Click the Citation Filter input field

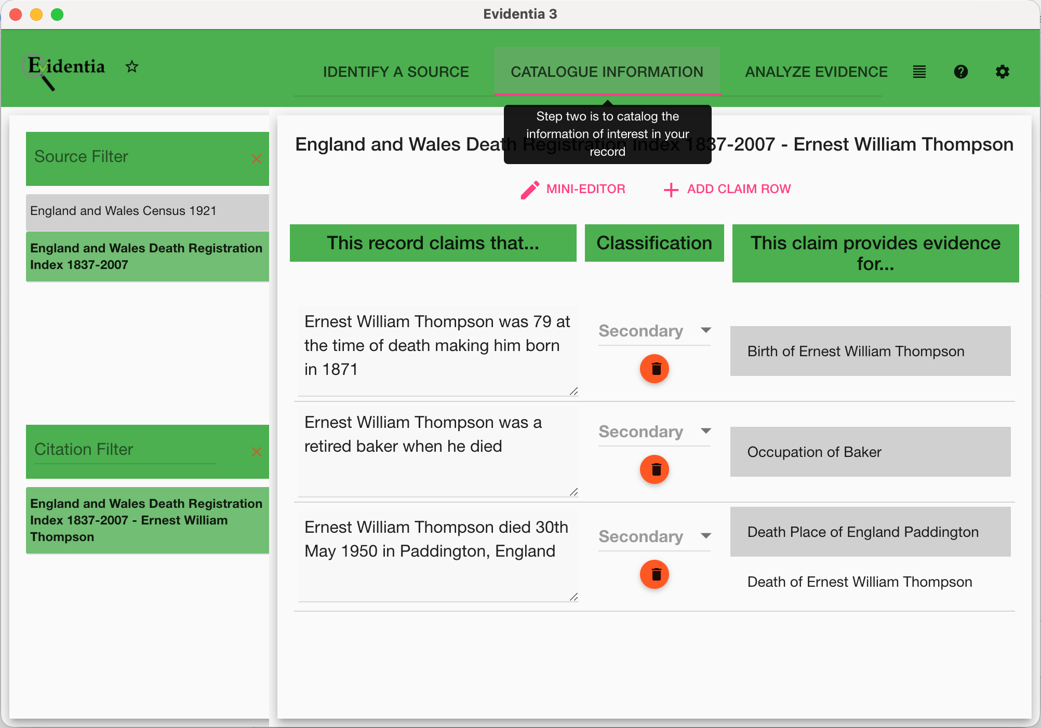pyautogui.click(x=125, y=450)
